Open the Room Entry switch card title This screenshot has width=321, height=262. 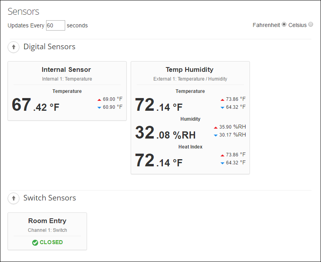point(47,221)
